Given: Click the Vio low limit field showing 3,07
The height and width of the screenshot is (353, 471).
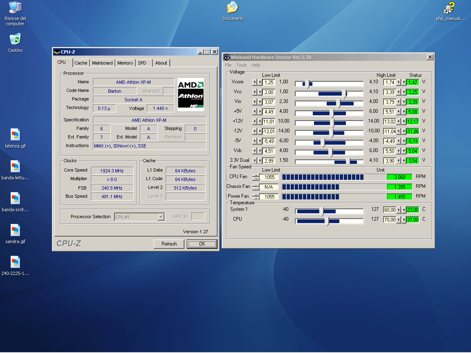Looking at the screenshot, I should (269, 102).
